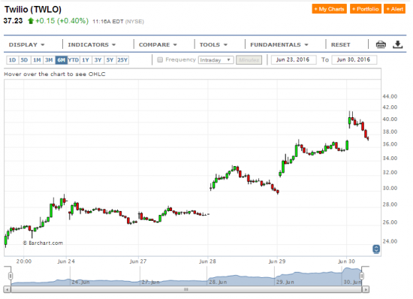The height and width of the screenshot is (299, 413).
Task: Click the chart resize handle icon beside price axis
Action: (x=376, y=249)
